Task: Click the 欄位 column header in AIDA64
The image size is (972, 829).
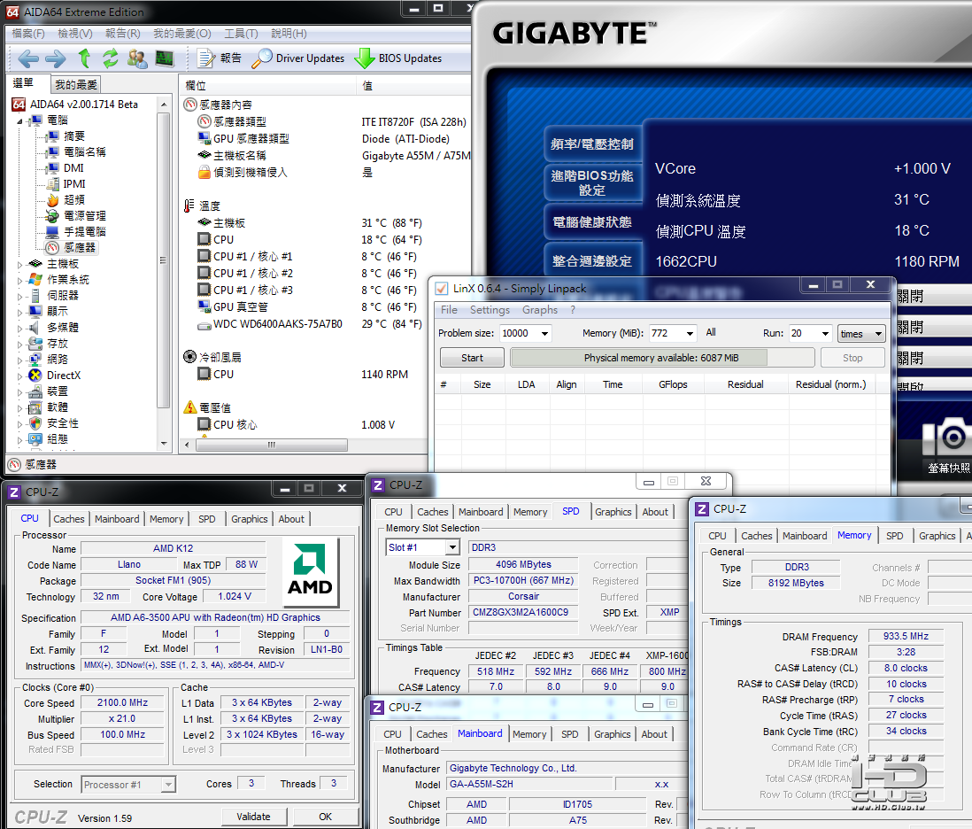Action: click(268, 86)
